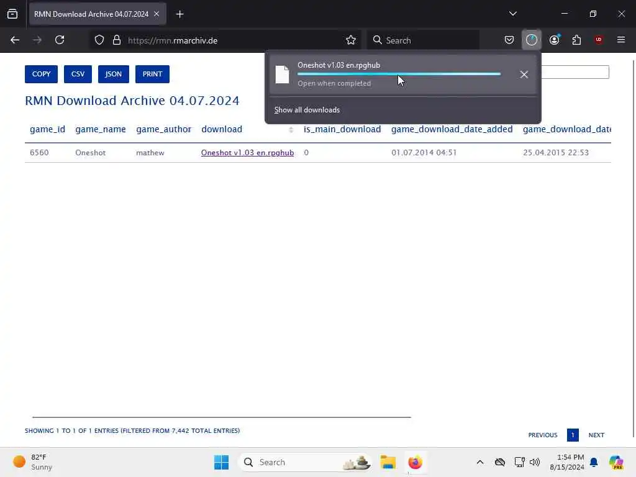The image size is (636, 477).
Task: Open Copilot preview icon in taskbar
Action: (x=616, y=462)
